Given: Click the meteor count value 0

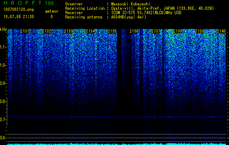Looking at the screenshot, I should [52, 17].
